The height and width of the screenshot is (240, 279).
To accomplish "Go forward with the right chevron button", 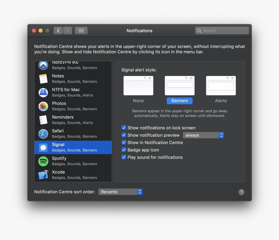I will [x=67, y=30].
